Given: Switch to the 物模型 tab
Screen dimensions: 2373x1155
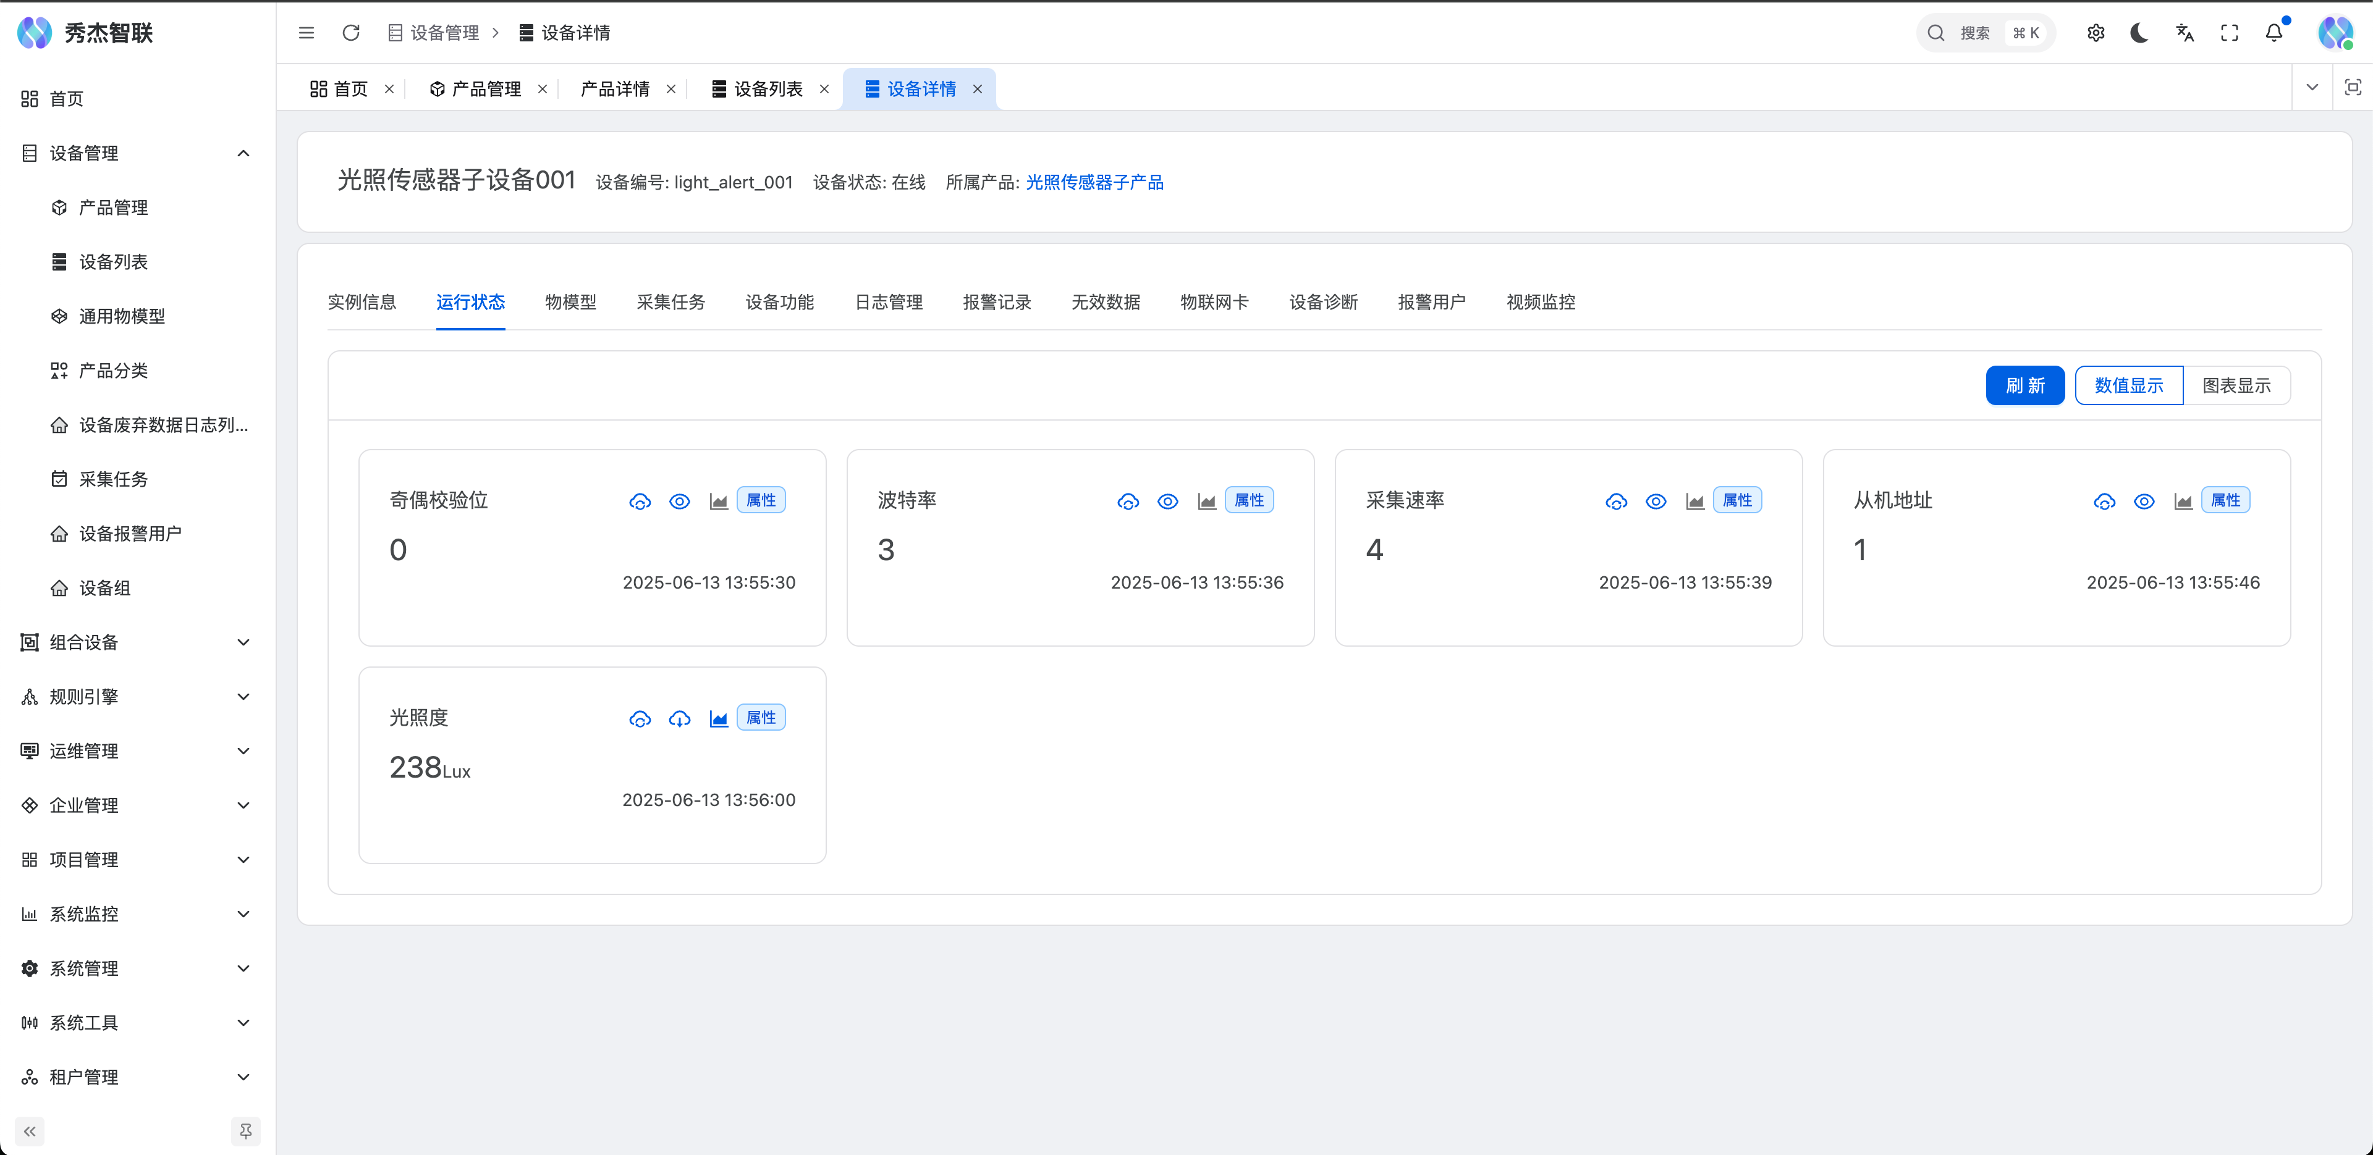Looking at the screenshot, I should (570, 302).
